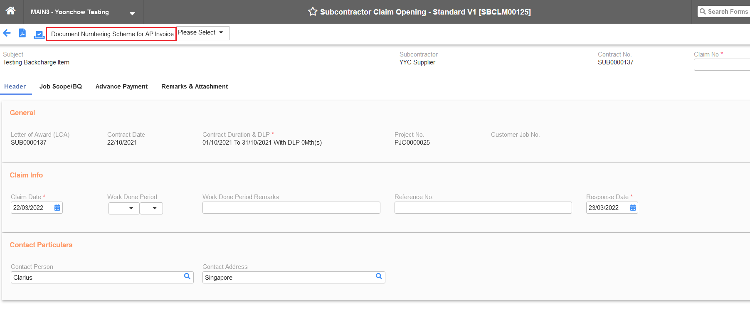Open Remarks & Attachment tab
This screenshot has width=750, height=325.
pyautogui.click(x=195, y=86)
